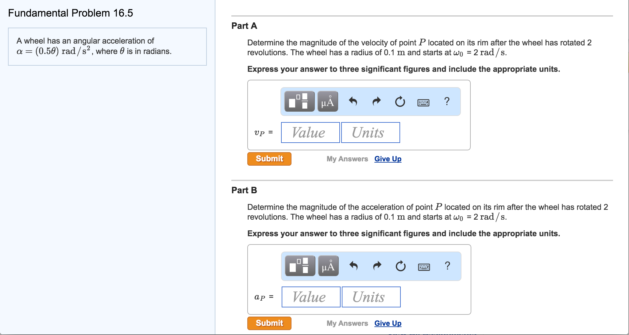Reset Part B entry using the refresh icon
The width and height of the screenshot is (629, 335).
point(400,266)
